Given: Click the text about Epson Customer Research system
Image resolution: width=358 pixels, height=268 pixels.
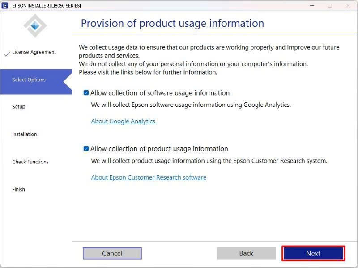Looking at the screenshot, I should pyautogui.click(x=209, y=161).
